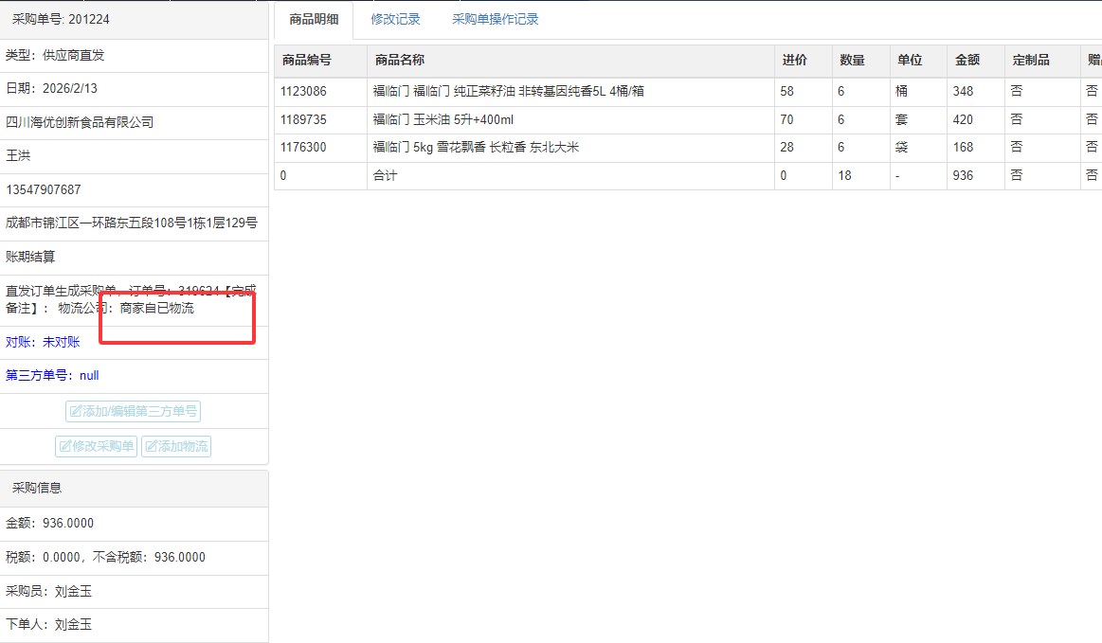Image resolution: width=1102 pixels, height=643 pixels.
Task: Switch to the 商品明细 tab
Action: click(x=313, y=20)
